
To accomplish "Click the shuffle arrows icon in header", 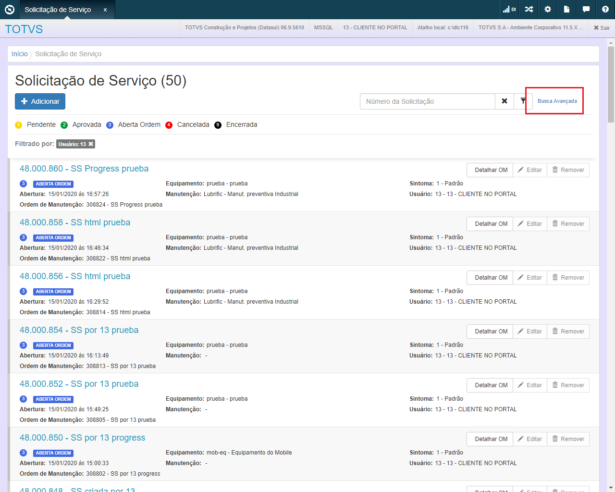I will point(529,9).
